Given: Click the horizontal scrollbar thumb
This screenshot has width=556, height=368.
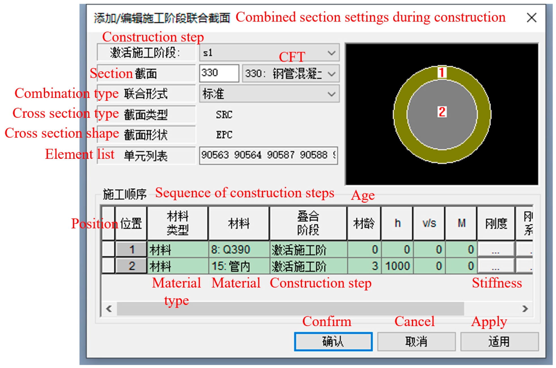Looking at the screenshot, I should point(290,309).
